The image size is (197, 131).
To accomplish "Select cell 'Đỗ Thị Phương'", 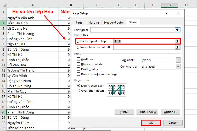I will pos(33,86).
